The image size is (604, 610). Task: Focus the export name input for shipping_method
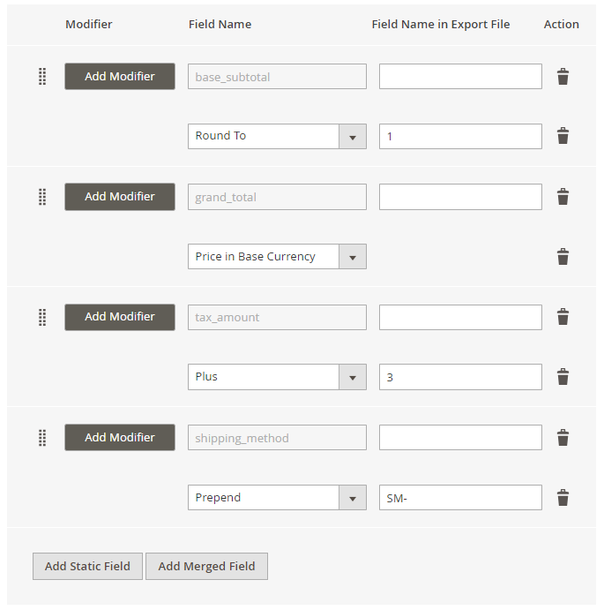coord(460,437)
